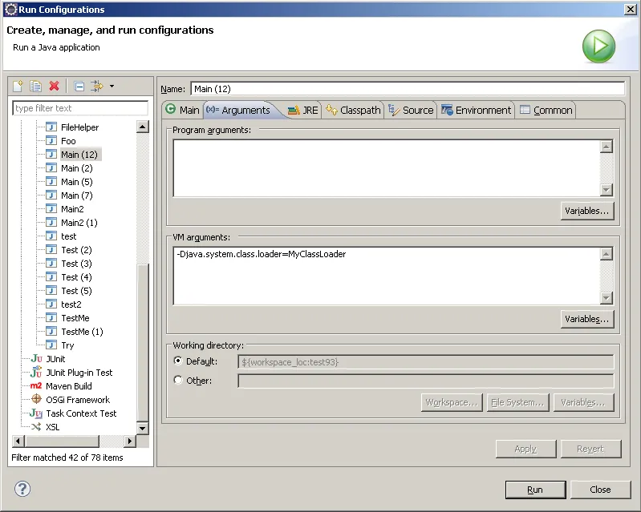This screenshot has width=641, height=512.
Task: Click Variables button under VM arguments
Action: [587, 319]
